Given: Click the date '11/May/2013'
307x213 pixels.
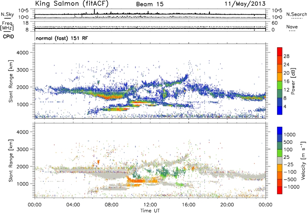Looking at the screenshot, I should pos(245,4).
